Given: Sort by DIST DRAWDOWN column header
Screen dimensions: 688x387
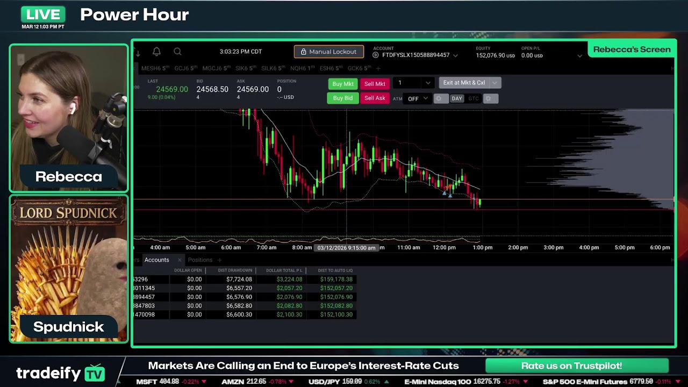Looking at the screenshot, I should (235, 270).
